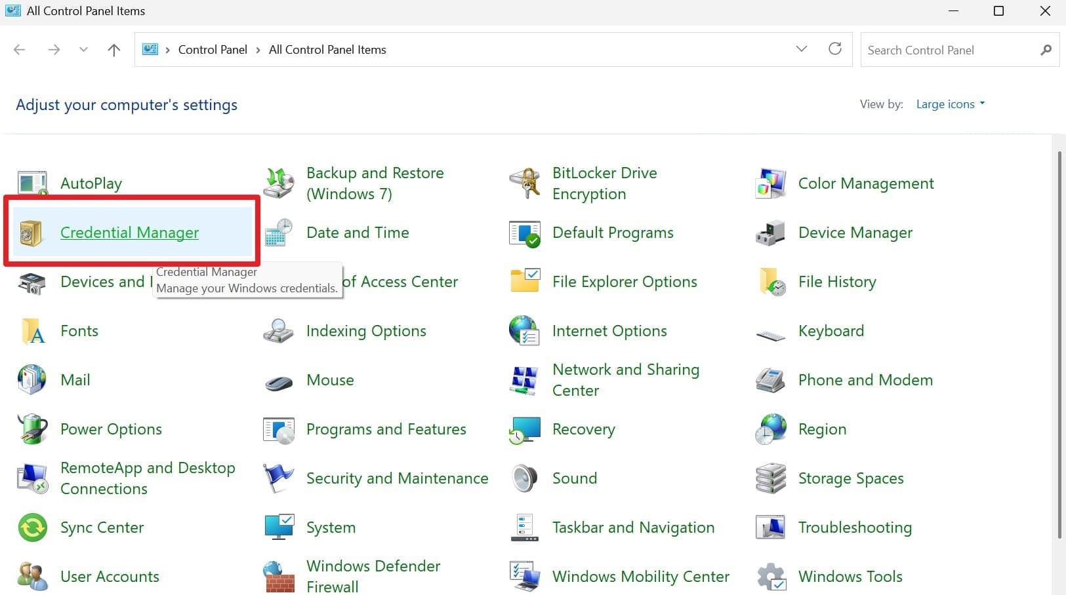Open the Internet Options globe icon
Screen dimensions: 1066x595
(525, 331)
